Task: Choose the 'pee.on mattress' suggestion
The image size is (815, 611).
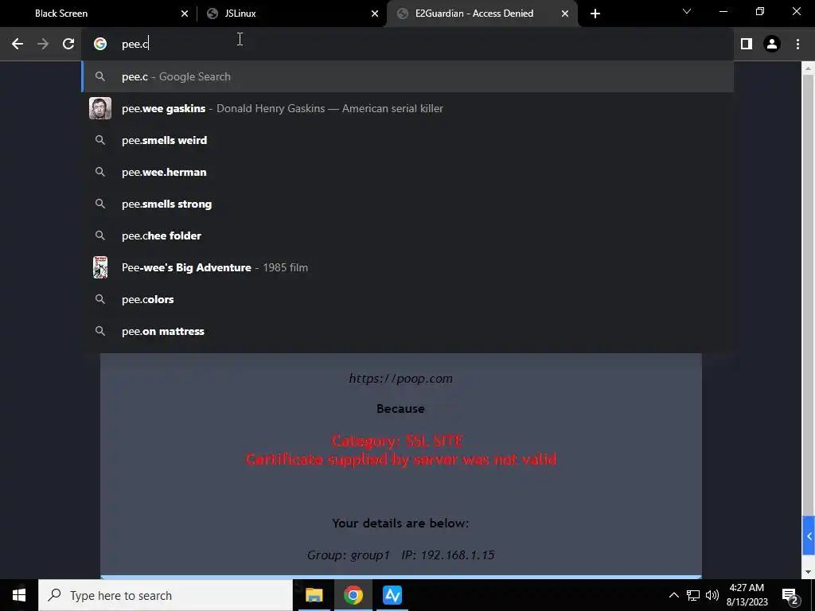Action: tap(407, 332)
